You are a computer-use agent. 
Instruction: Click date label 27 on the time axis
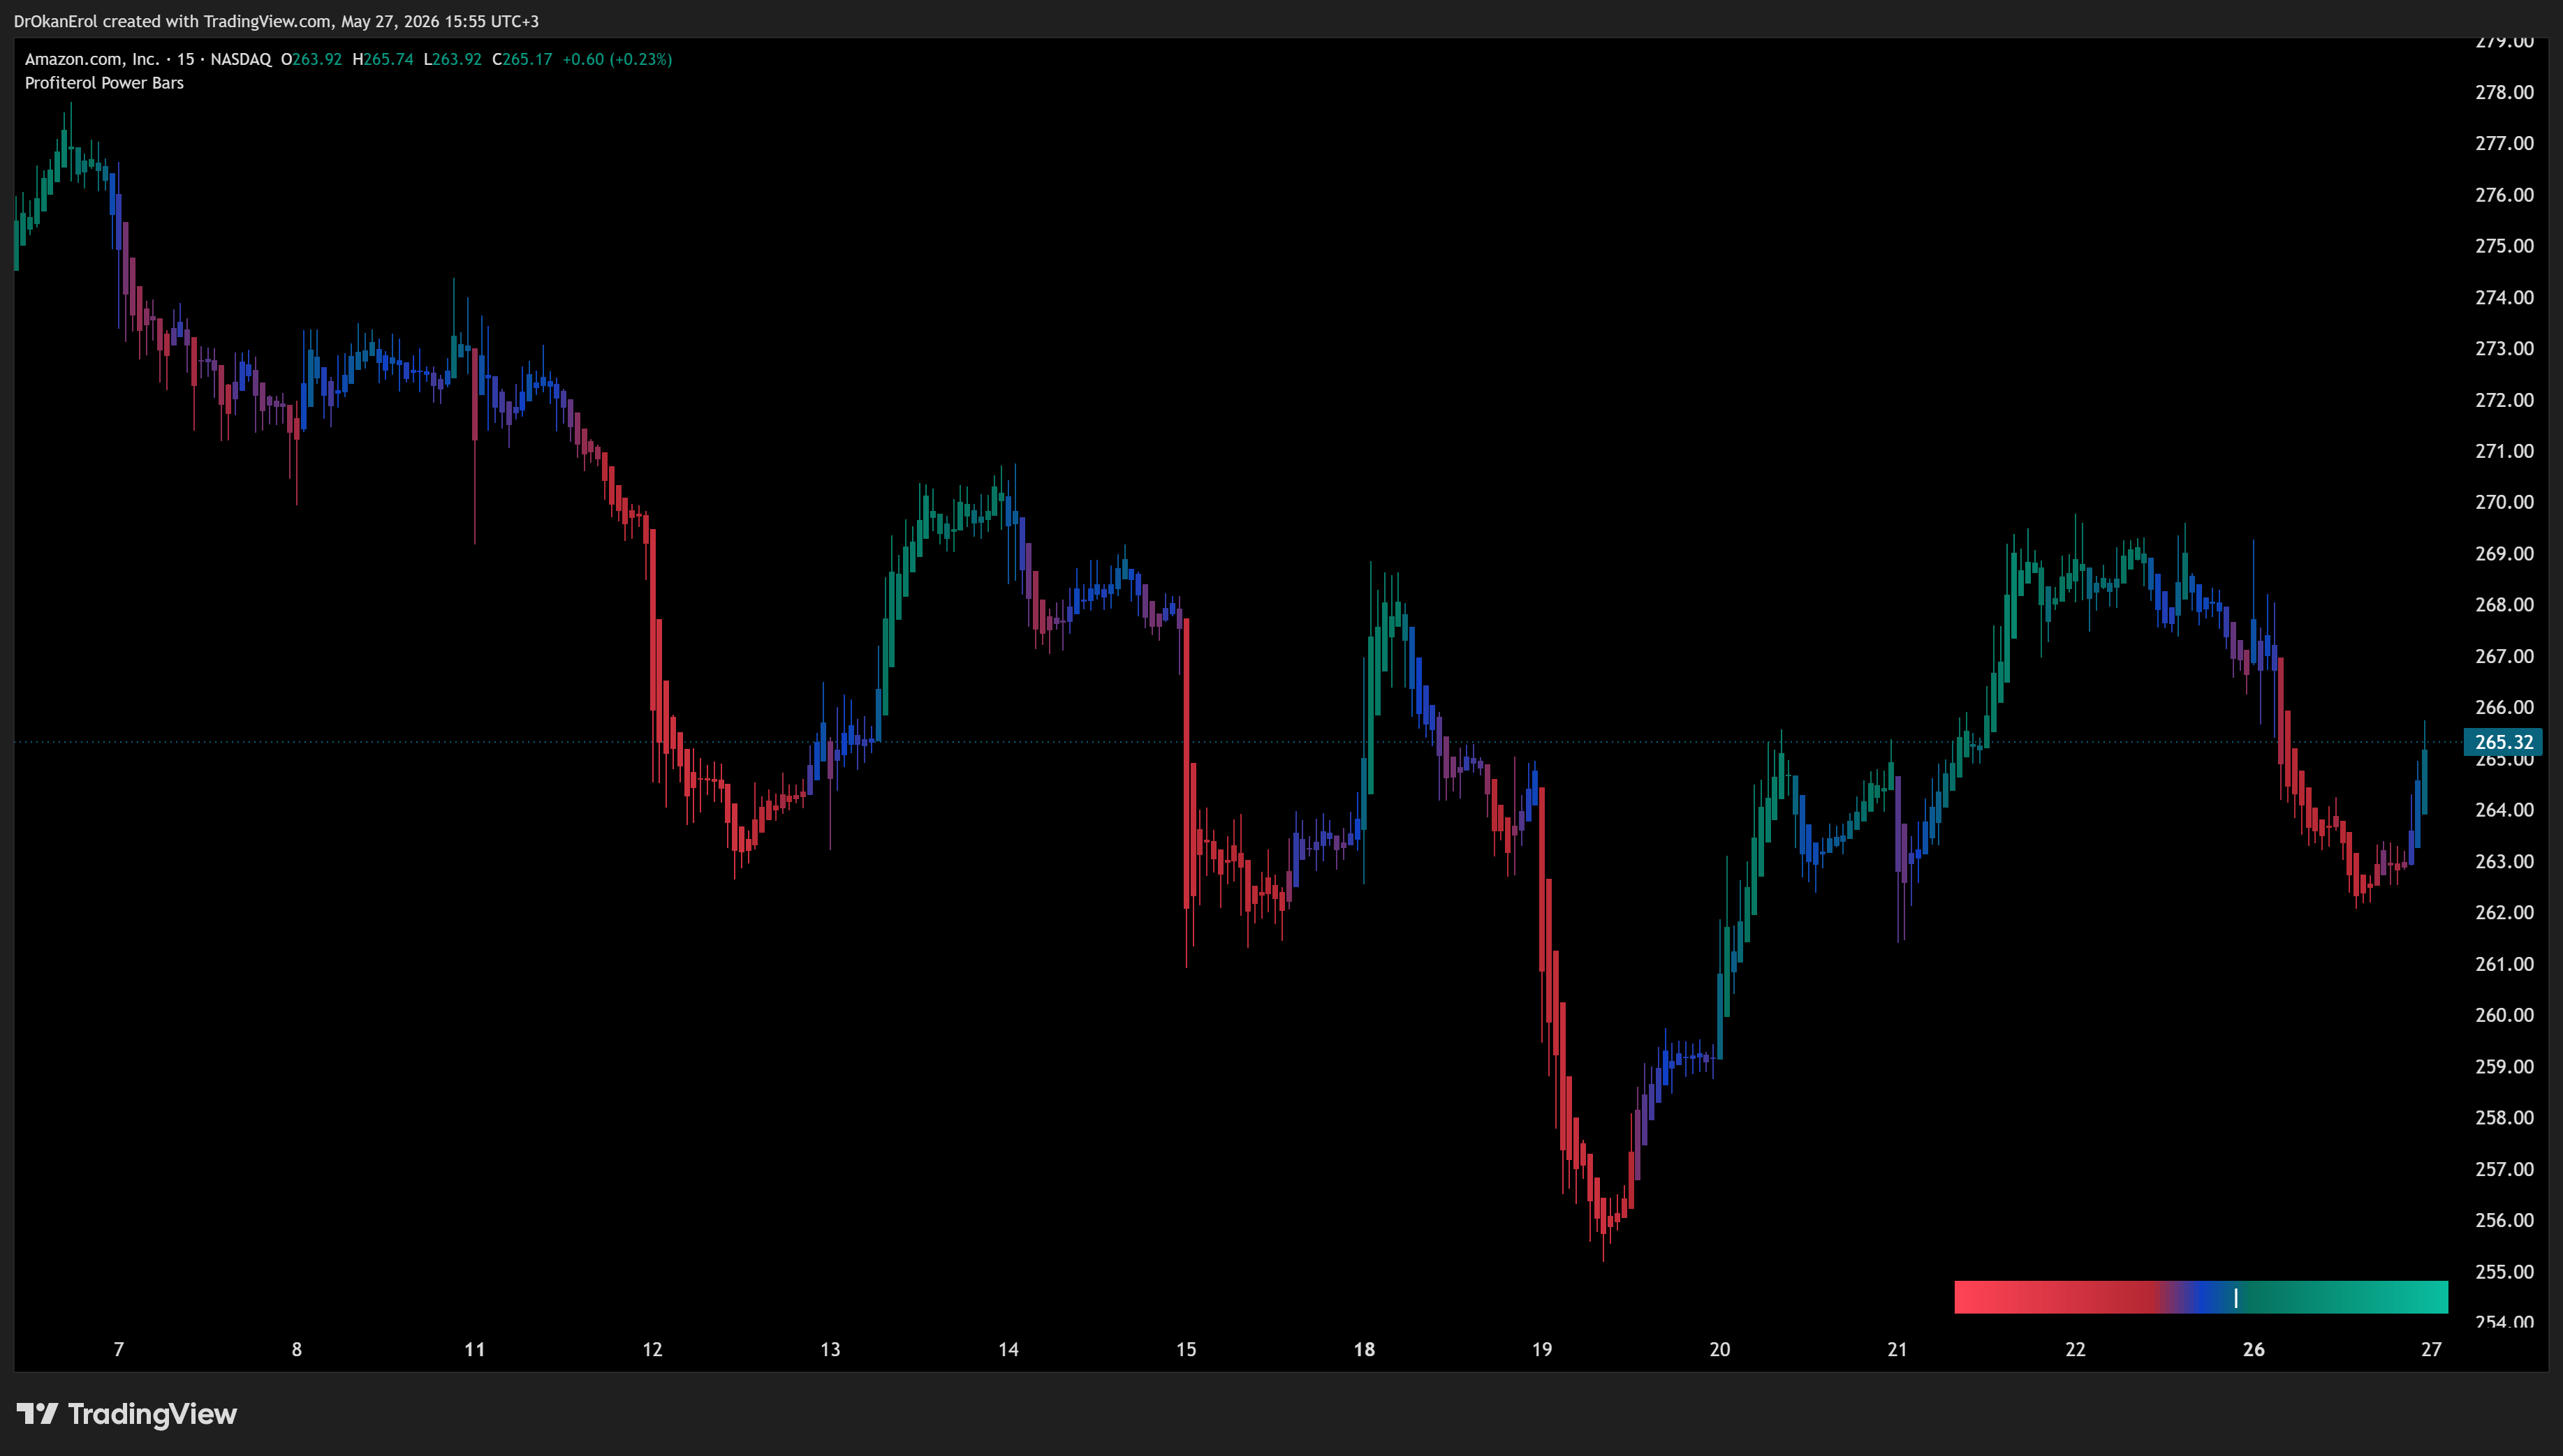[x=2432, y=1349]
